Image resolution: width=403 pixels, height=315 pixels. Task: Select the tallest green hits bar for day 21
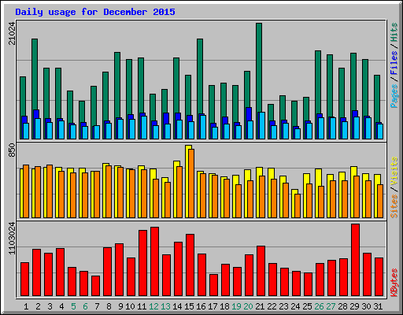pyautogui.click(x=259, y=68)
